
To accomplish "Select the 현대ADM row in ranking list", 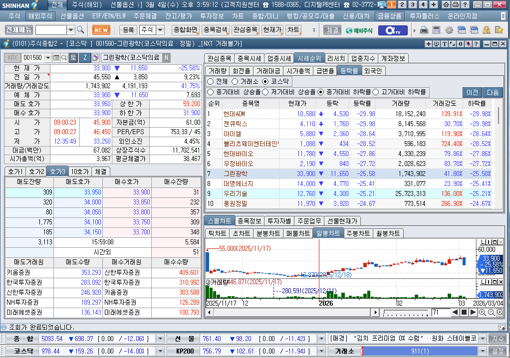I will [x=349, y=114].
